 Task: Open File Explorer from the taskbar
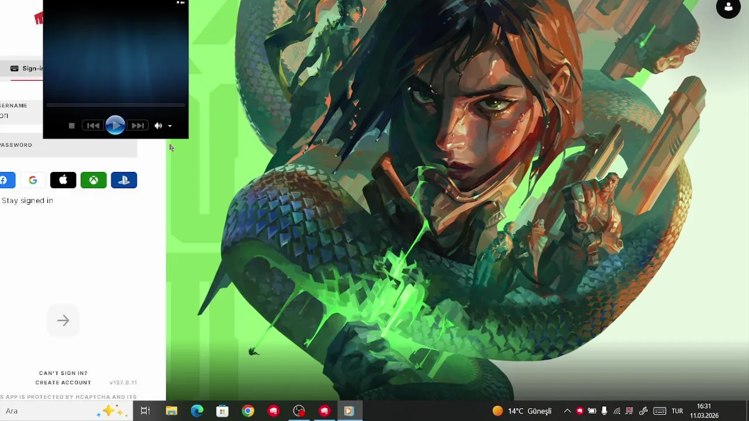click(x=171, y=411)
